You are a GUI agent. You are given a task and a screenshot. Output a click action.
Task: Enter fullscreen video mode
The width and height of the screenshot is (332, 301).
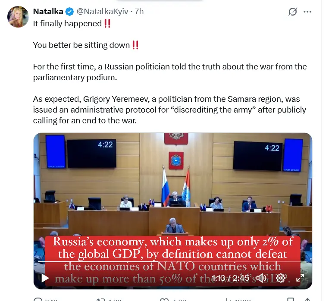click(300, 278)
